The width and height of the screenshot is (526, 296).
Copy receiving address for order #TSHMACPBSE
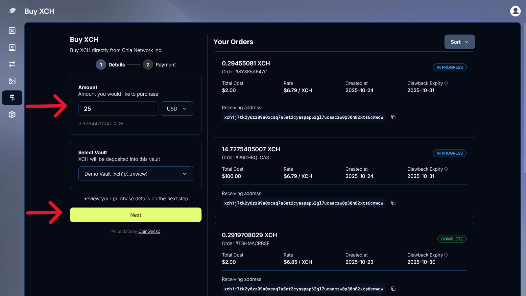(x=393, y=289)
